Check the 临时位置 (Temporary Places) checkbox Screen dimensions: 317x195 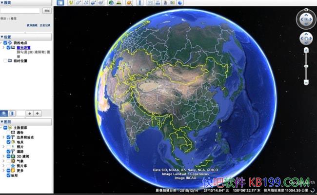5,61
